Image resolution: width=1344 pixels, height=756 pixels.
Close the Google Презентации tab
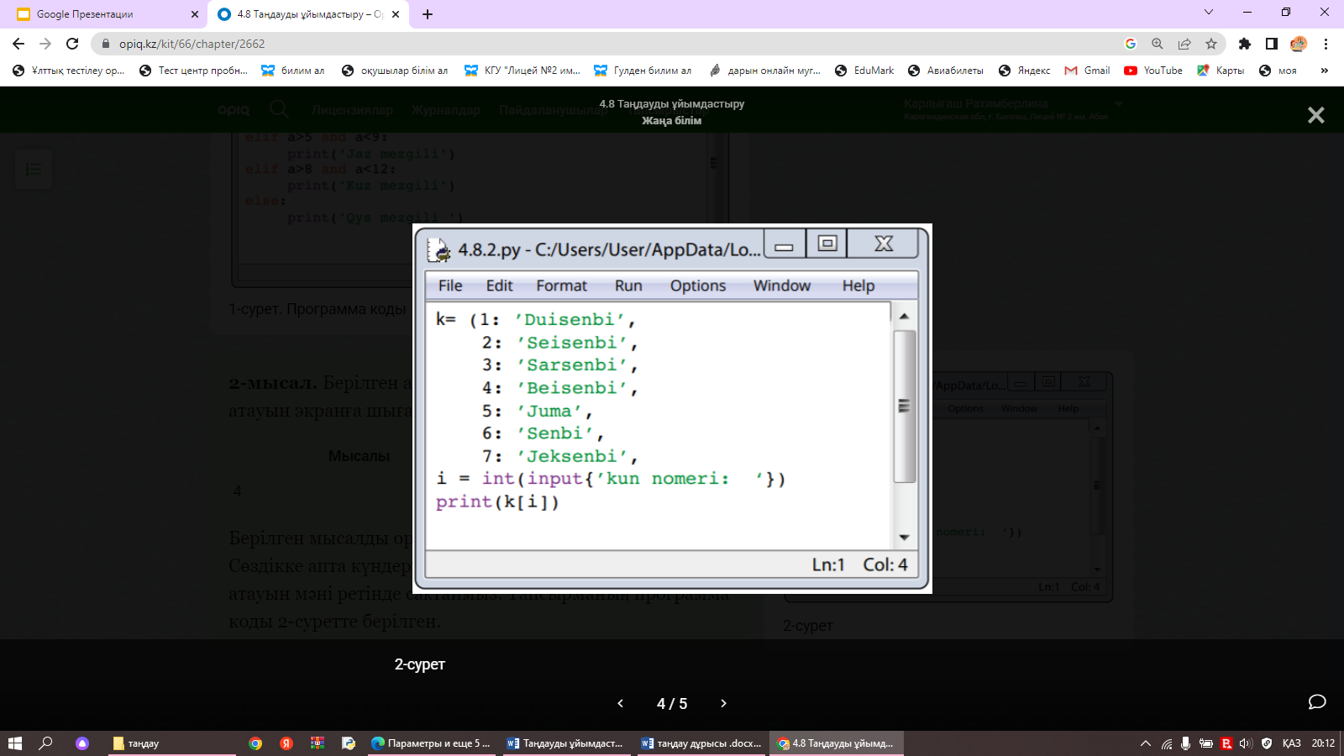pyautogui.click(x=195, y=14)
